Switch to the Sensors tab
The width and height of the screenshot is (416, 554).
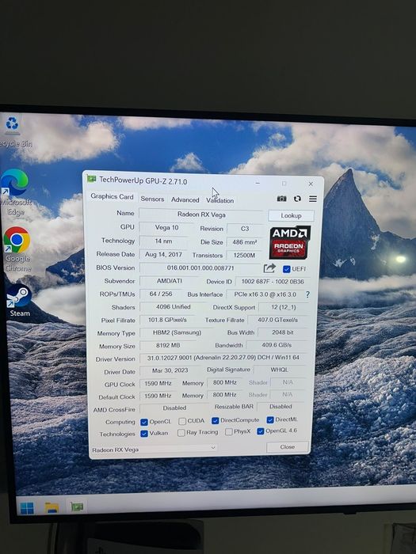click(152, 199)
